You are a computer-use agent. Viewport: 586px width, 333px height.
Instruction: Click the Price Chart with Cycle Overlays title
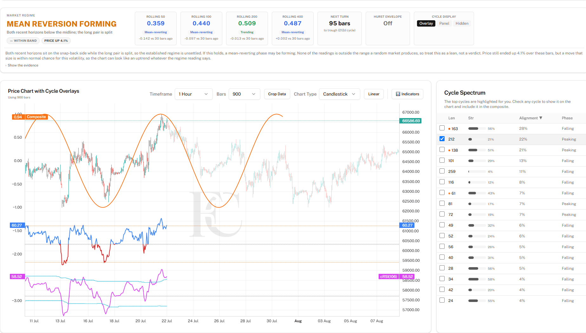(43, 91)
